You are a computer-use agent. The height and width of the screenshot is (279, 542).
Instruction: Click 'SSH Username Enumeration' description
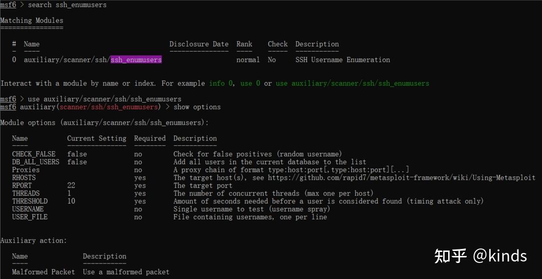coord(343,60)
